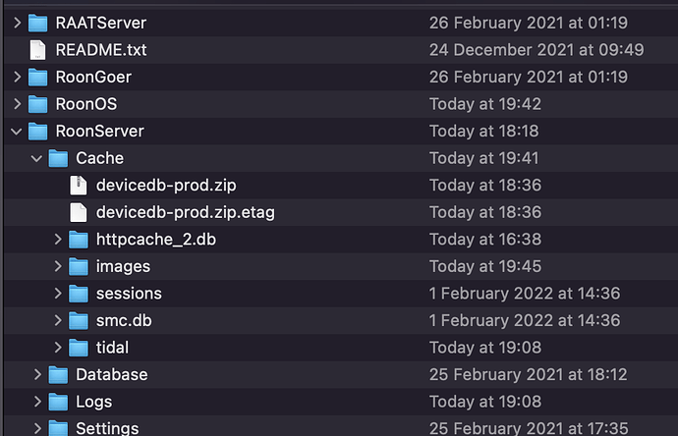Expand the RoonOS folder arrow
Image resolution: width=678 pixels, height=436 pixels.
18,104
